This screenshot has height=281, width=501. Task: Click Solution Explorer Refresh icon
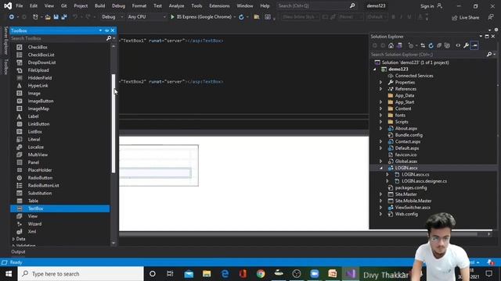[x=431, y=45]
